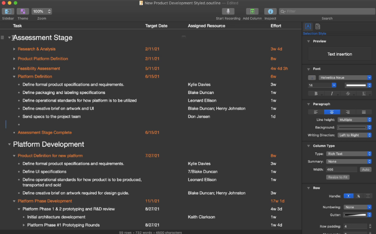
Task: Toggle the Inspect info icon
Action: pos(270,12)
